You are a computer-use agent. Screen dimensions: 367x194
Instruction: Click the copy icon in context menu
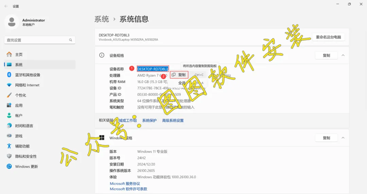(173, 75)
